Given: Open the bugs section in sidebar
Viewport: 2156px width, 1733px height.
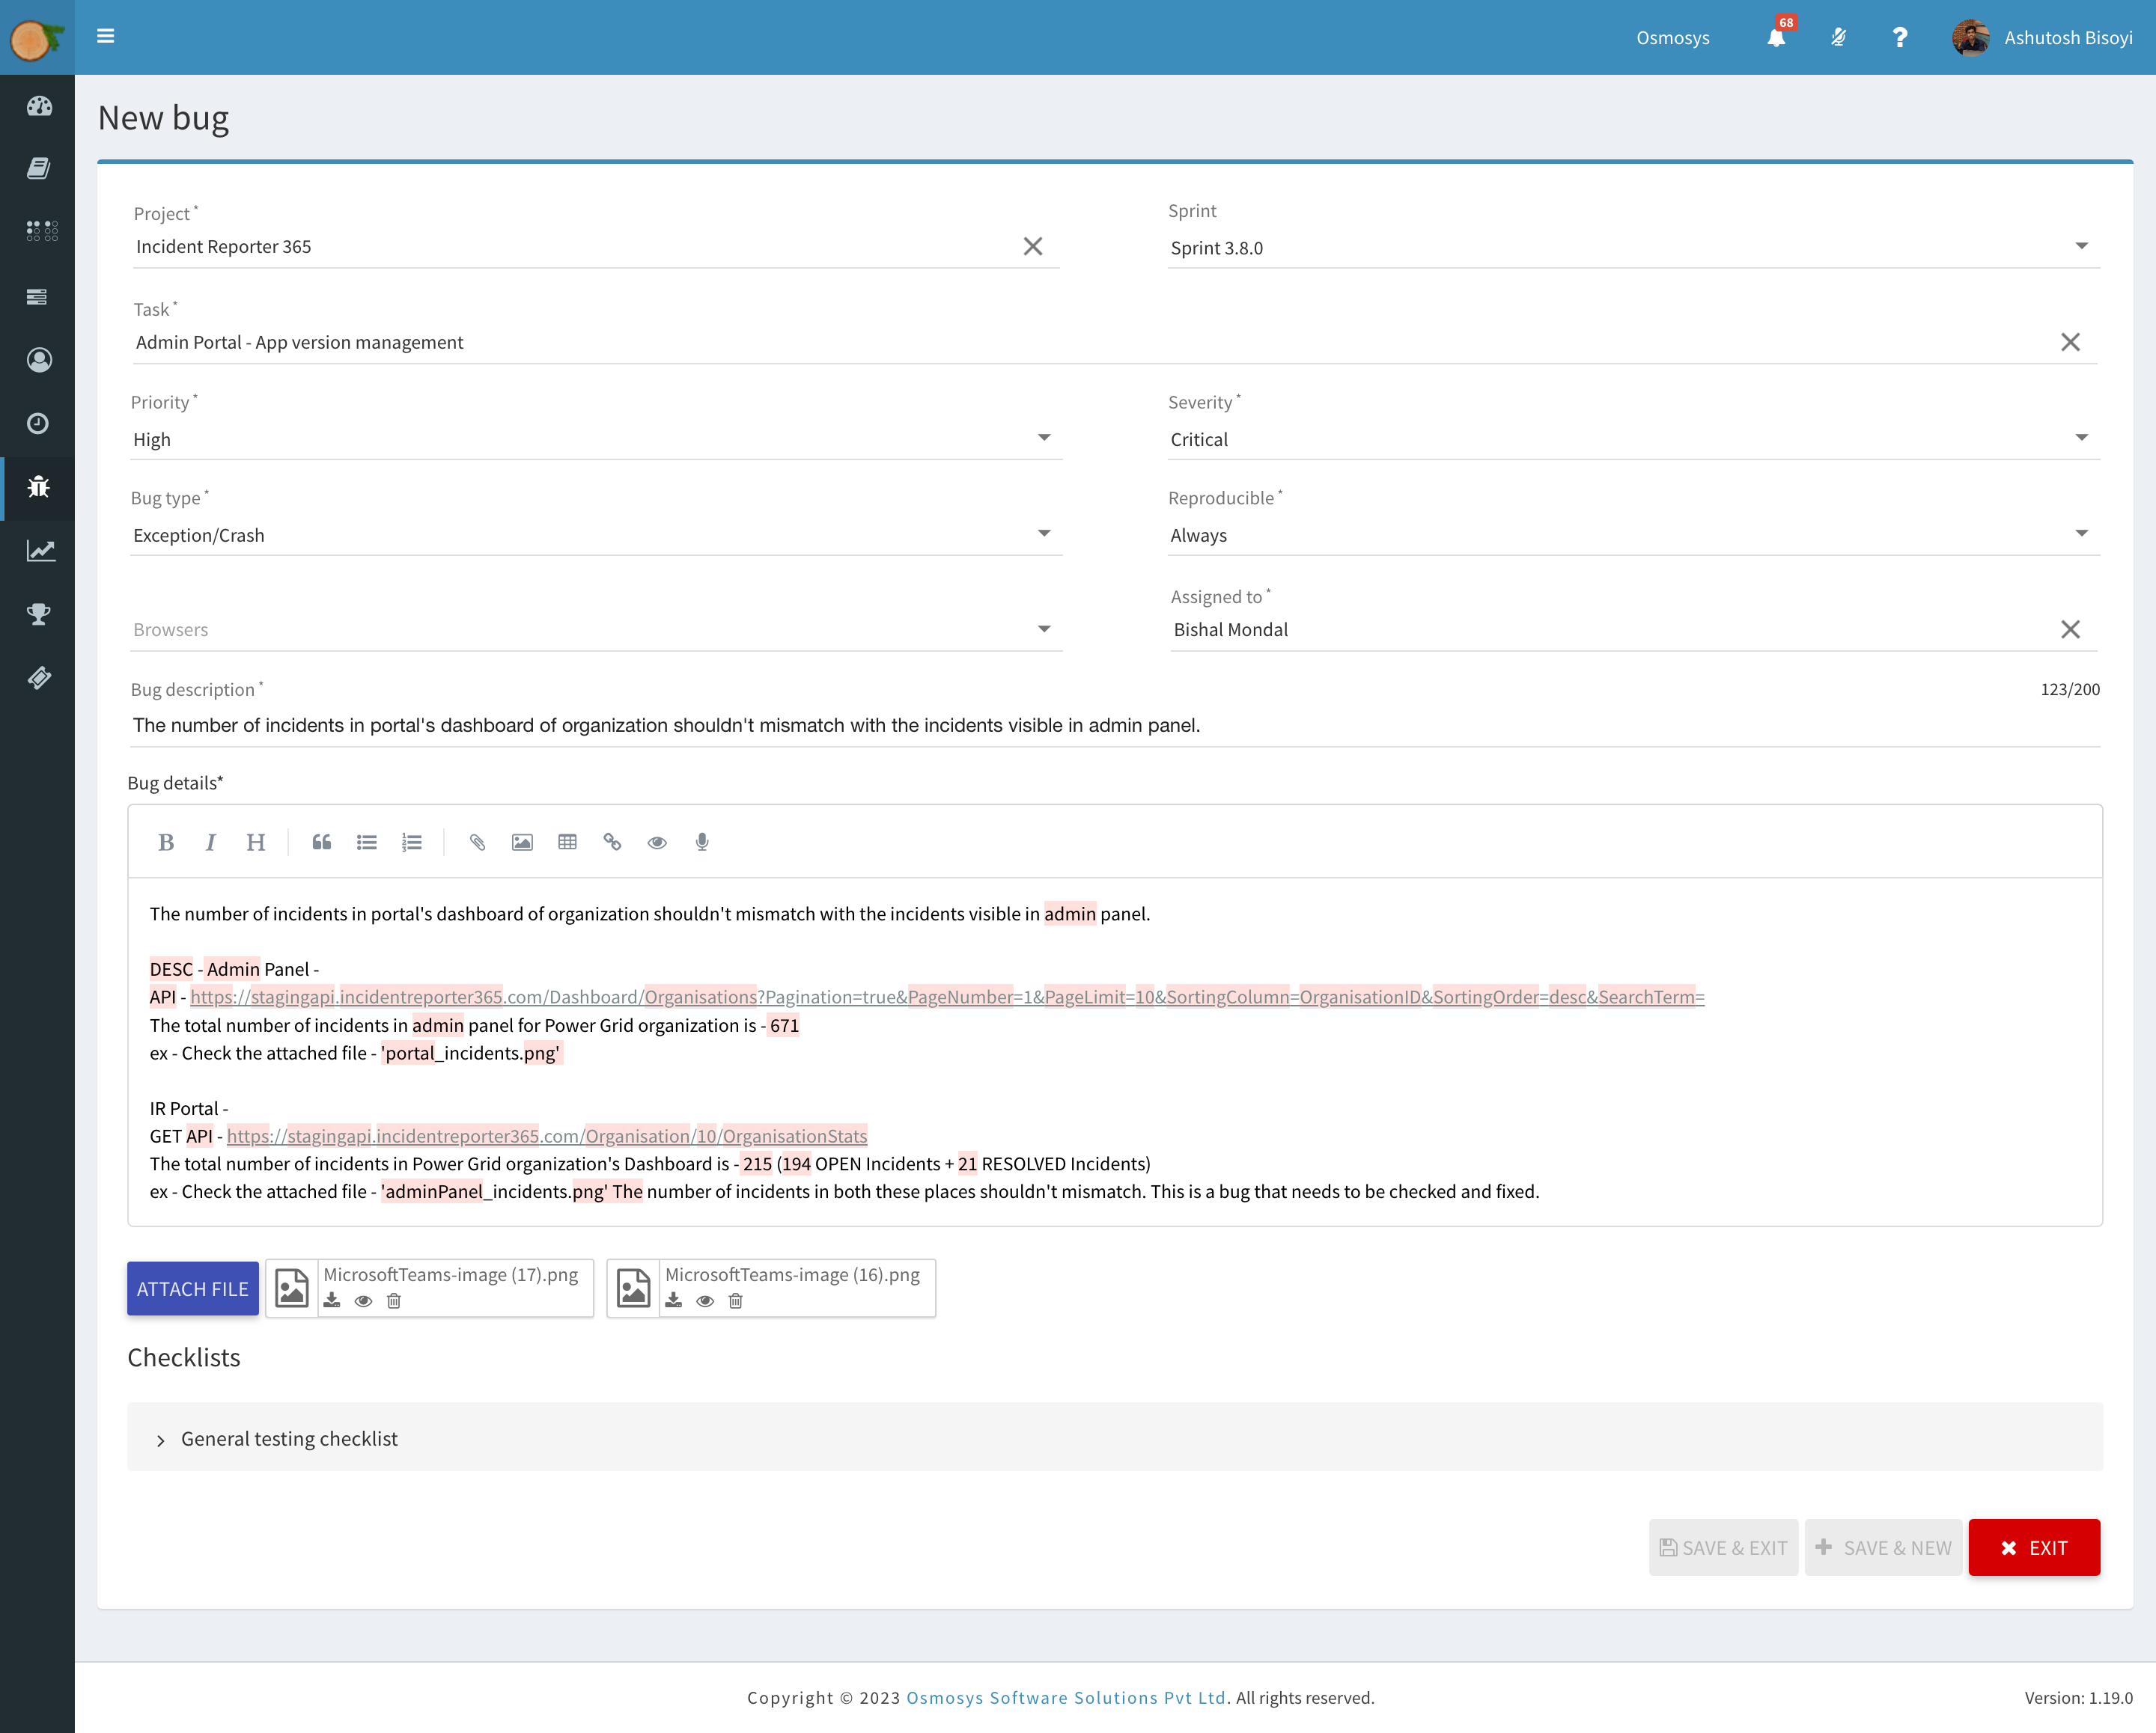Looking at the screenshot, I should pos(38,486).
